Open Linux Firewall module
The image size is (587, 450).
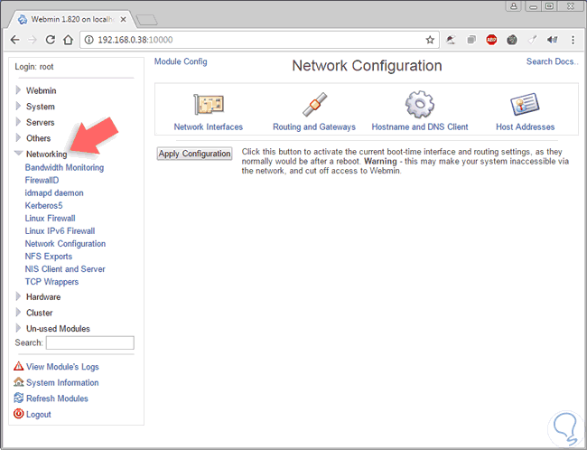(51, 219)
